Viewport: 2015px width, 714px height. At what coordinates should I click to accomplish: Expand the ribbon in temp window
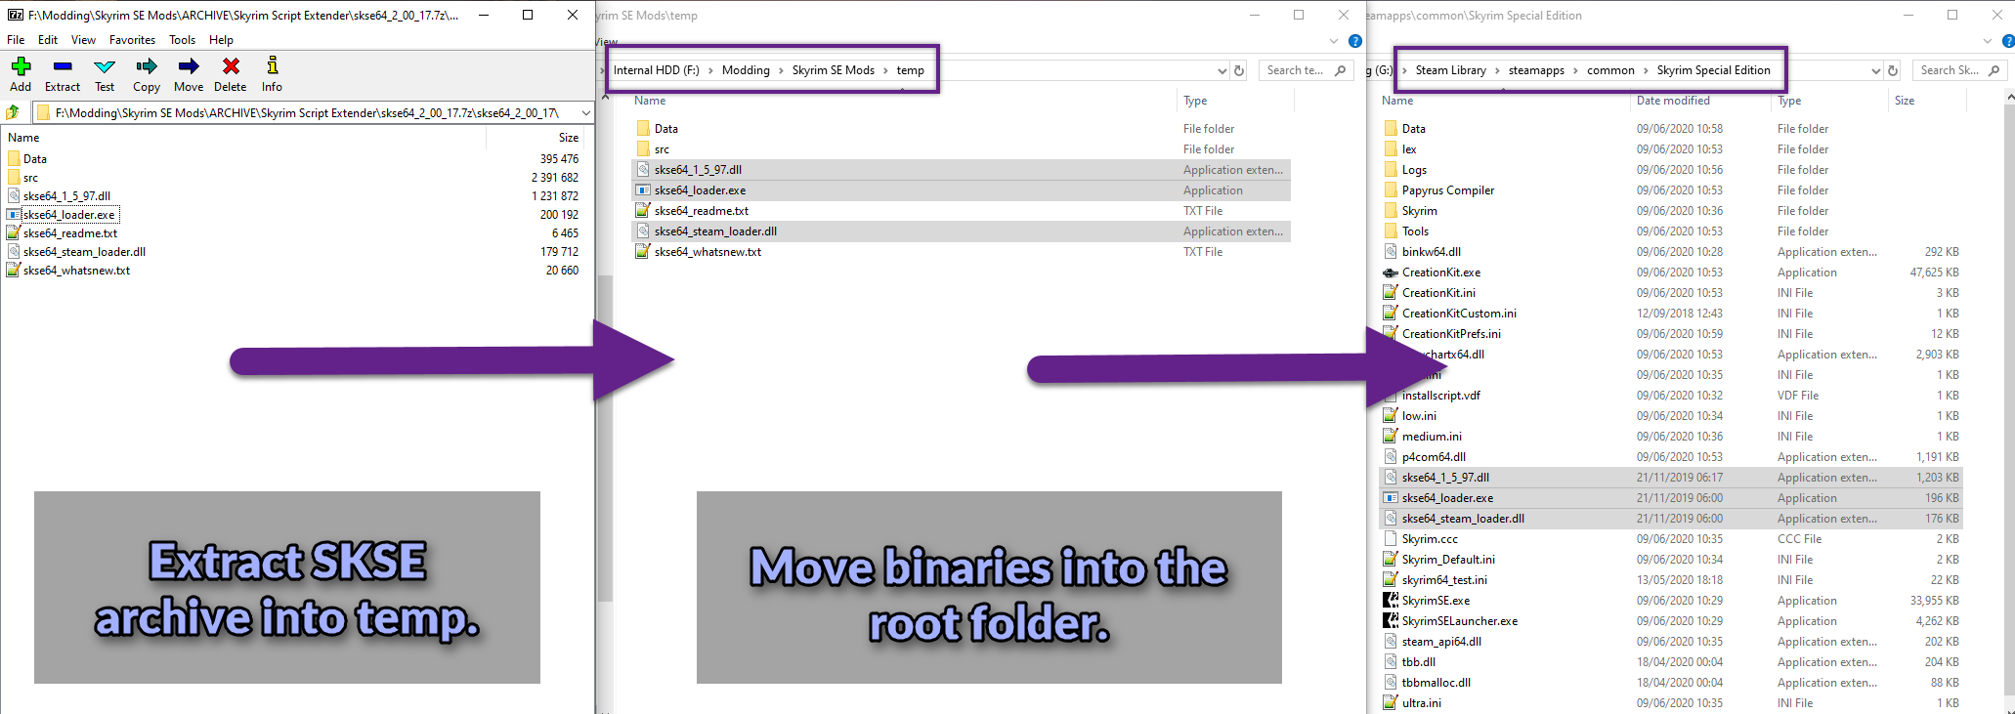click(x=1335, y=41)
